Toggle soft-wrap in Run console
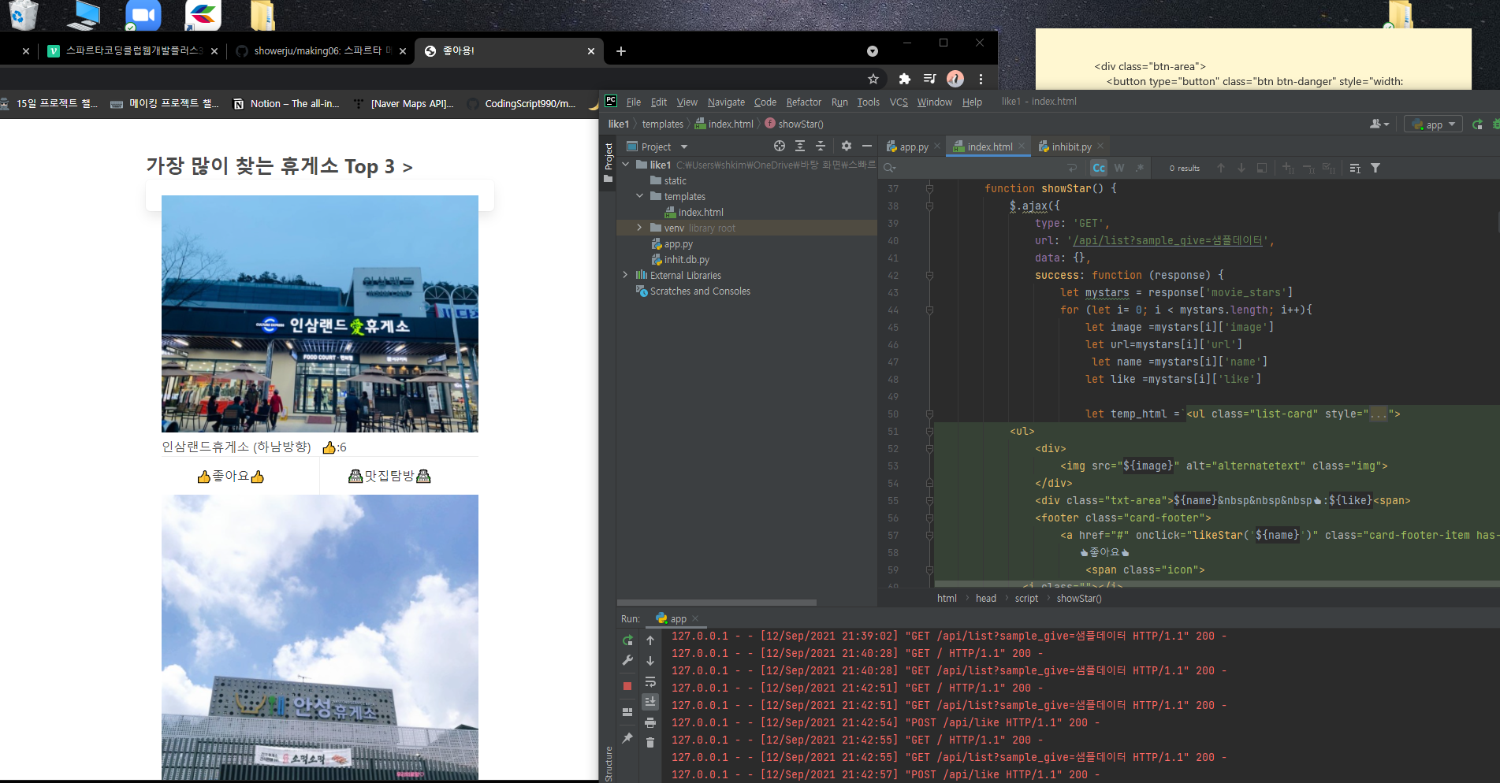 click(x=650, y=681)
